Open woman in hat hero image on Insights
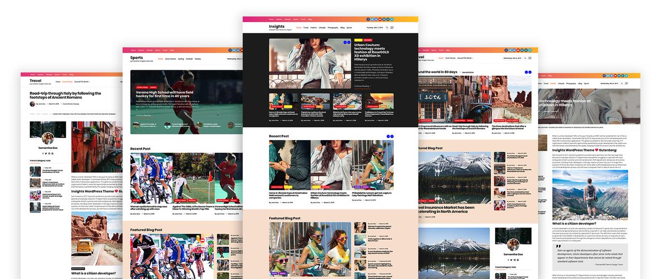Screen dimensions: 661x279 [x=310, y=63]
